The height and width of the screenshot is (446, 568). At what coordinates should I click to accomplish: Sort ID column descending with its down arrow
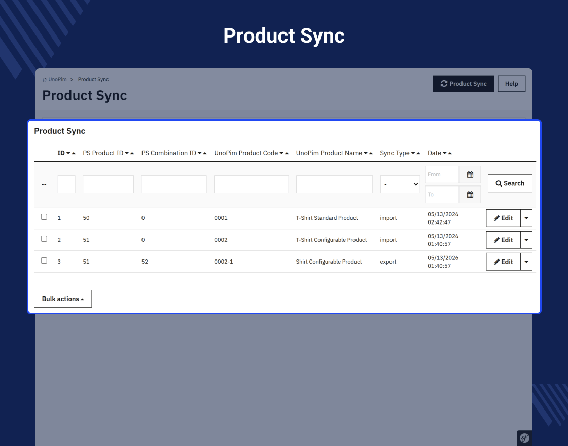point(68,153)
